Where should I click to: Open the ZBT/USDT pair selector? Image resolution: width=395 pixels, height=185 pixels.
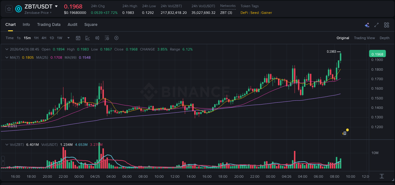tap(38, 6)
